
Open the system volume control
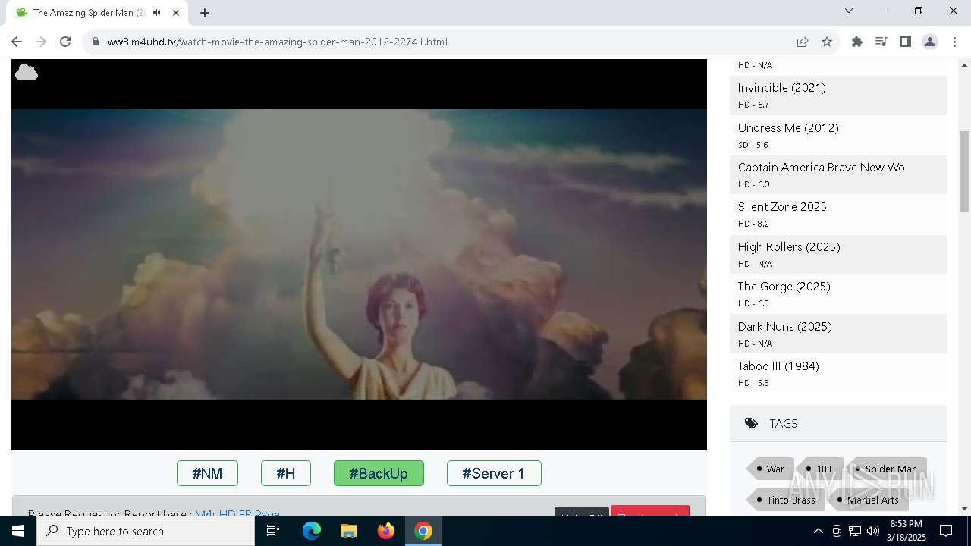coord(873,531)
